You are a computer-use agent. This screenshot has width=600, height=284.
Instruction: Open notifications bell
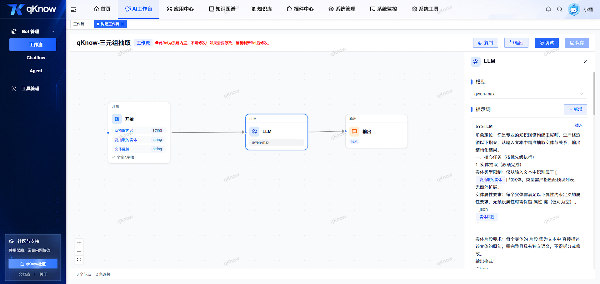click(548, 9)
